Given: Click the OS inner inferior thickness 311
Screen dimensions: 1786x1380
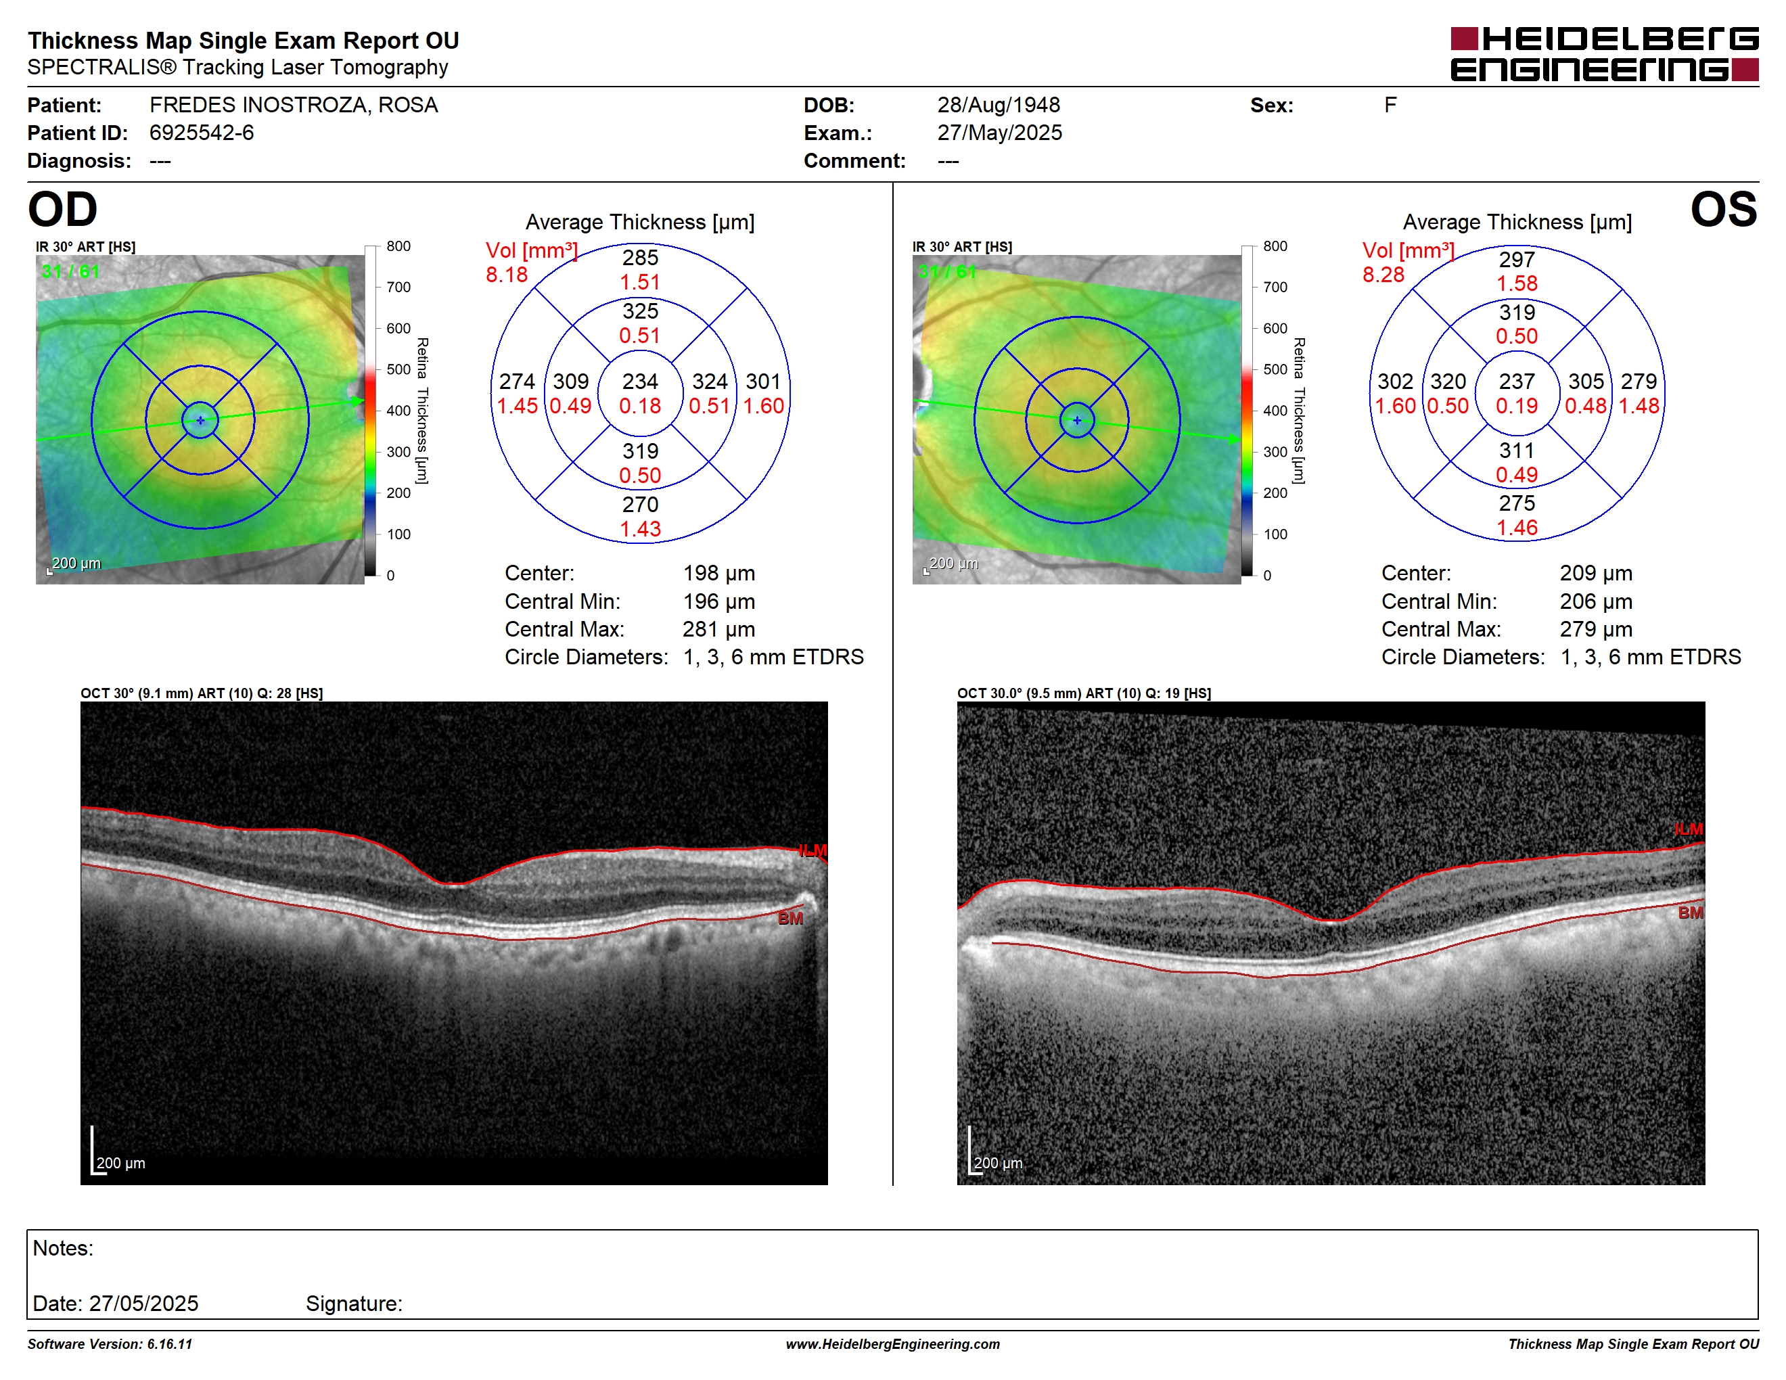Looking at the screenshot, I should click(x=1517, y=451).
